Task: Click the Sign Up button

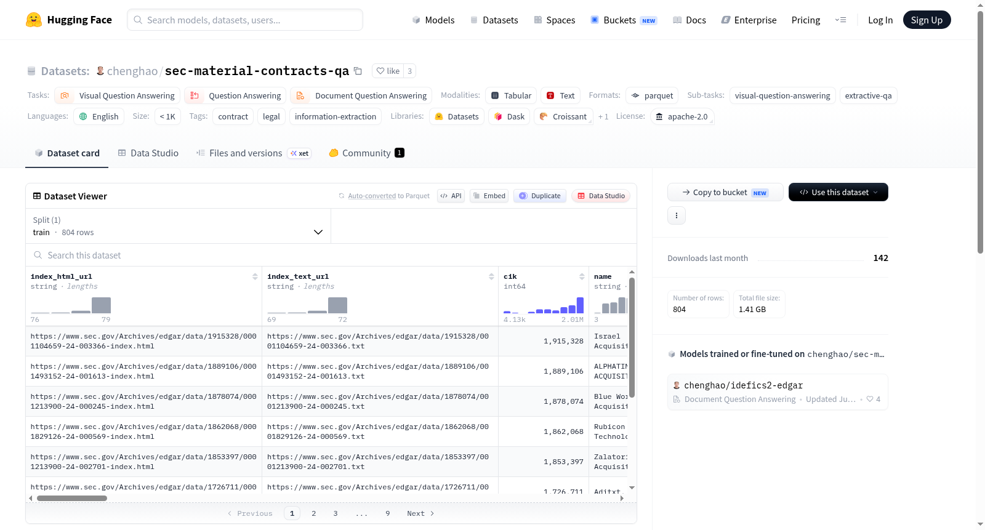Action: [x=927, y=20]
